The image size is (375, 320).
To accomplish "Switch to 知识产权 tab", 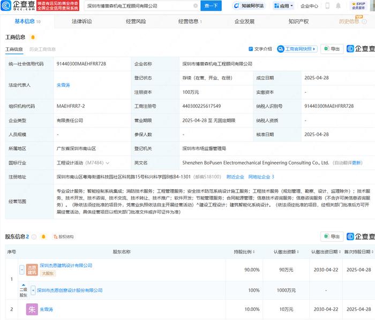I will click(x=298, y=21).
